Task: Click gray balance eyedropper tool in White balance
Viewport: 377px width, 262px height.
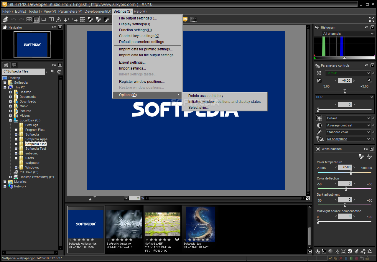Action: tap(361, 156)
